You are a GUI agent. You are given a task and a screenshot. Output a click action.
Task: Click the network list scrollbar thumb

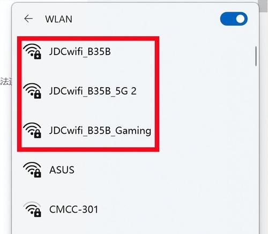coord(256,56)
